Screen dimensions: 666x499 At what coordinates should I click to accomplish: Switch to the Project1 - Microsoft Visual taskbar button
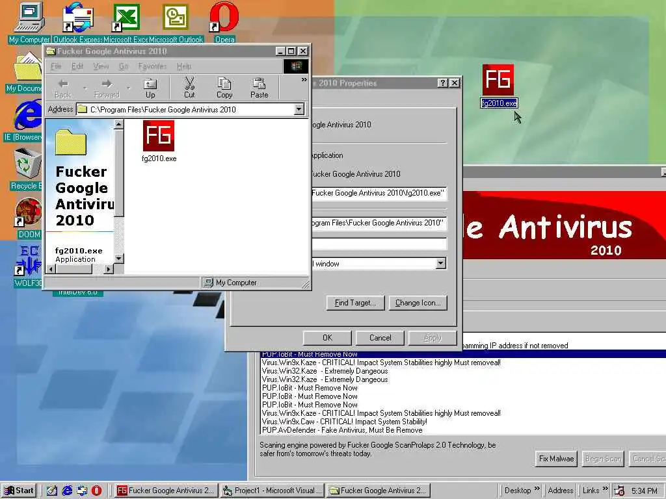(x=273, y=491)
